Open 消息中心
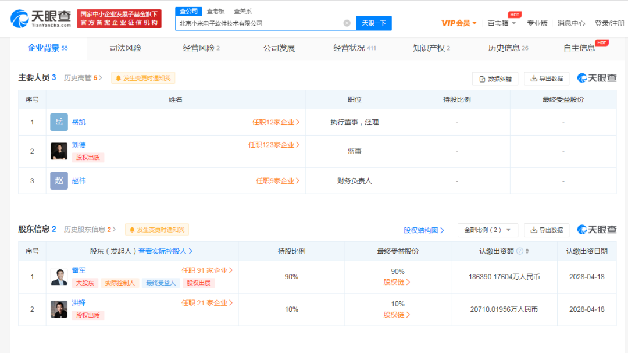The height and width of the screenshot is (353, 628). (x=571, y=23)
